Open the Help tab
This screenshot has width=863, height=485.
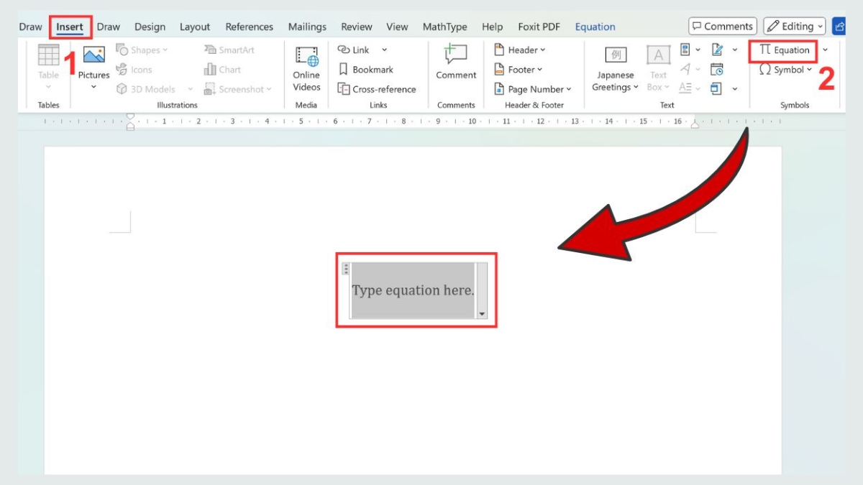[493, 27]
